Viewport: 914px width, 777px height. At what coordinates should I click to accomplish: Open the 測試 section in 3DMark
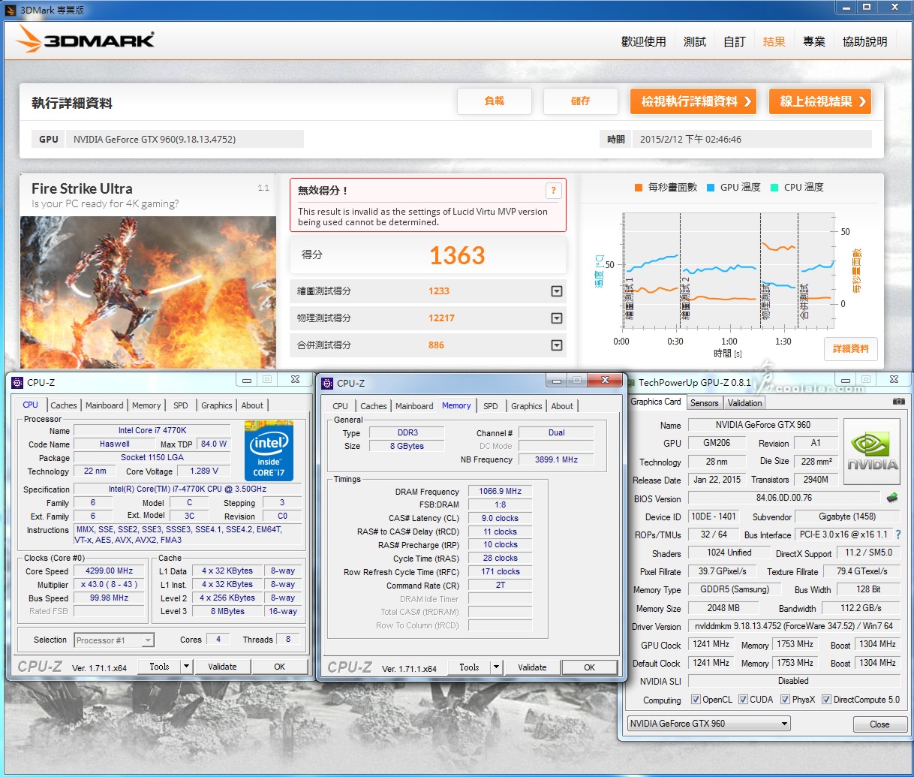695,41
